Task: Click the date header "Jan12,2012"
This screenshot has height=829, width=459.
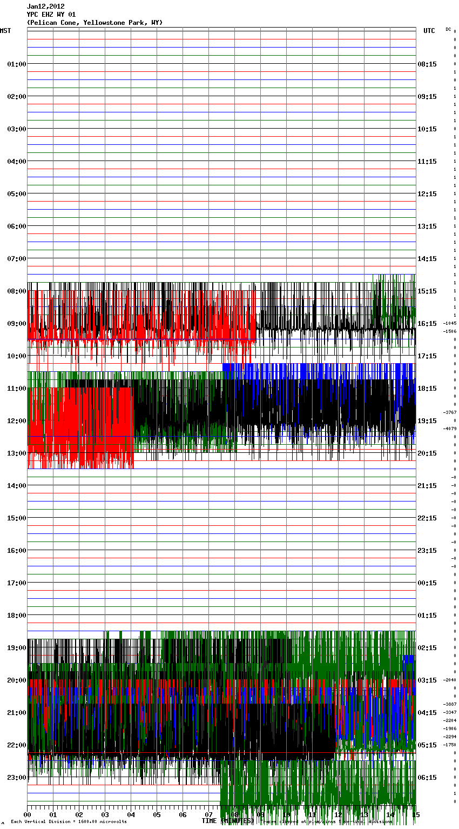Action: (46, 6)
